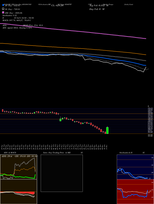Open the ADX & MACD panel title
Viewport: 154px width, 204px height.
click(x=9, y=153)
